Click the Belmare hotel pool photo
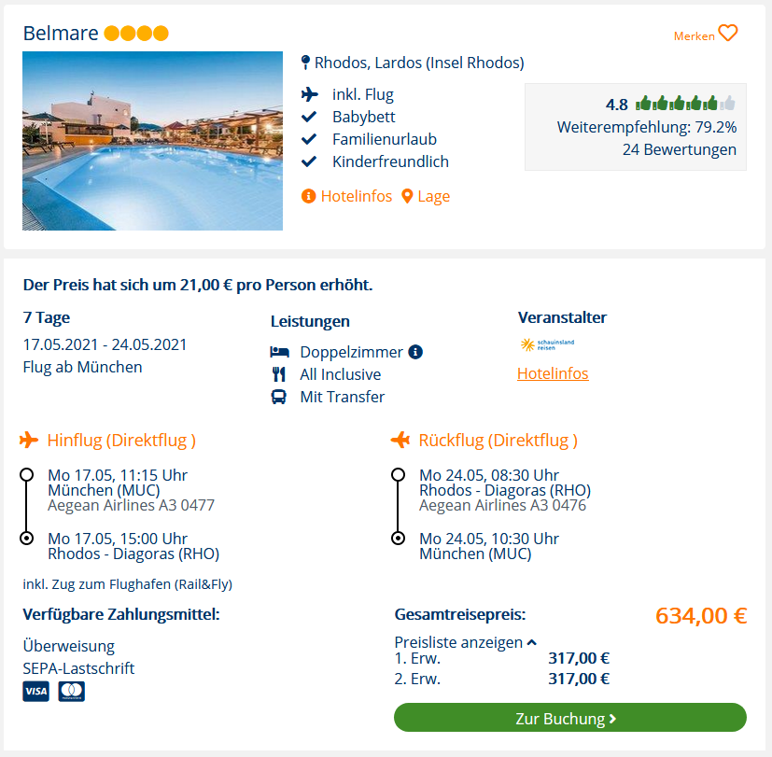 153,141
